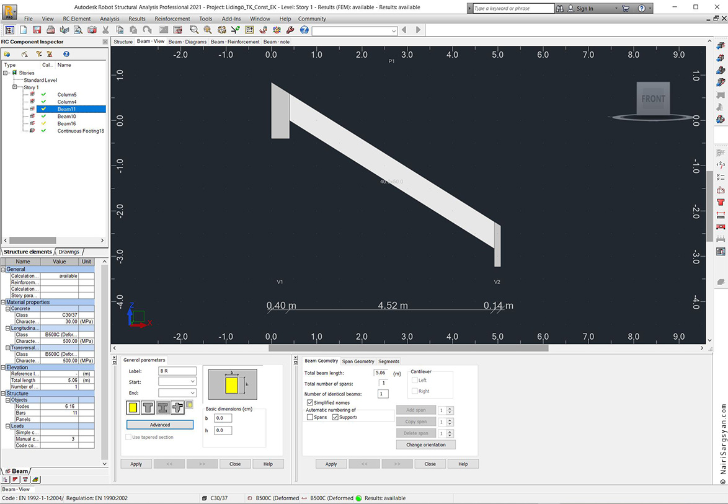The image size is (728, 504).
Task: Click the Inspector filter funnel icon
Action: (x=39, y=55)
